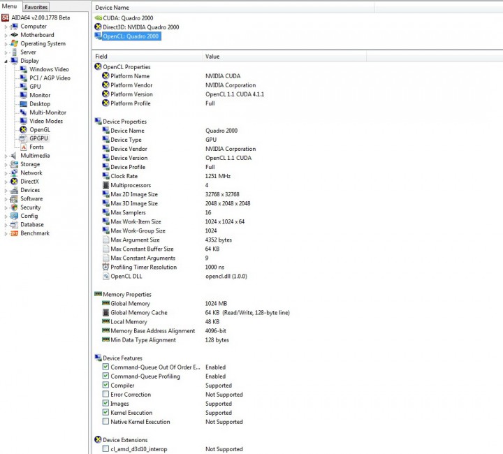
Task: Select the Max Work-Group Size row
Action: pyautogui.click(x=159, y=230)
